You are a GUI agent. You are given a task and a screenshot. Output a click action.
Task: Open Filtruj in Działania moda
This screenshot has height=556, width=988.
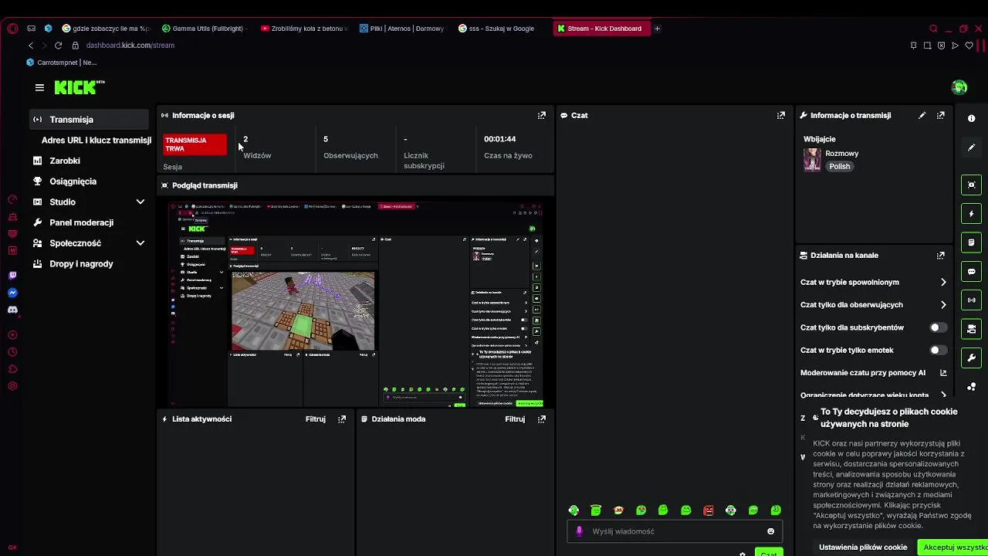515,419
